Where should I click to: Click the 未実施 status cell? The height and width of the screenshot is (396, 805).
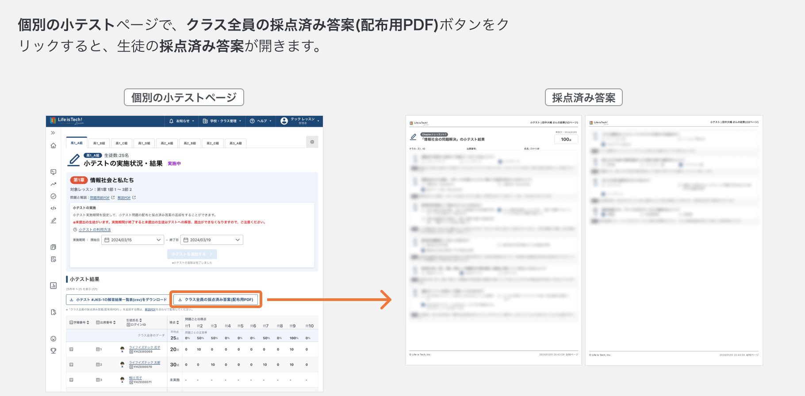(x=175, y=380)
